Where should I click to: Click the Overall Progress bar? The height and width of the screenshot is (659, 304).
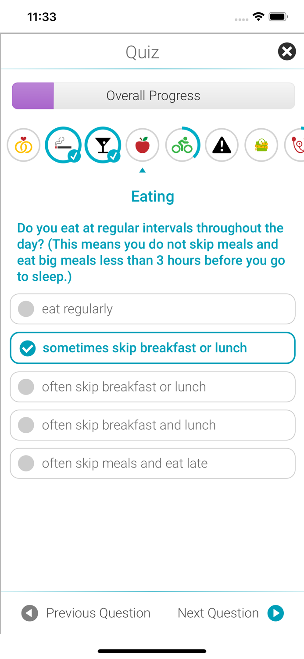[x=153, y=96]
